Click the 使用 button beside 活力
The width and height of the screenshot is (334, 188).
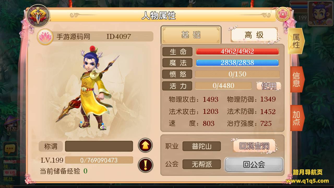tap(269, 86)
